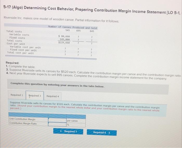Click the 'Fixed costs' row label

[17, 38]
